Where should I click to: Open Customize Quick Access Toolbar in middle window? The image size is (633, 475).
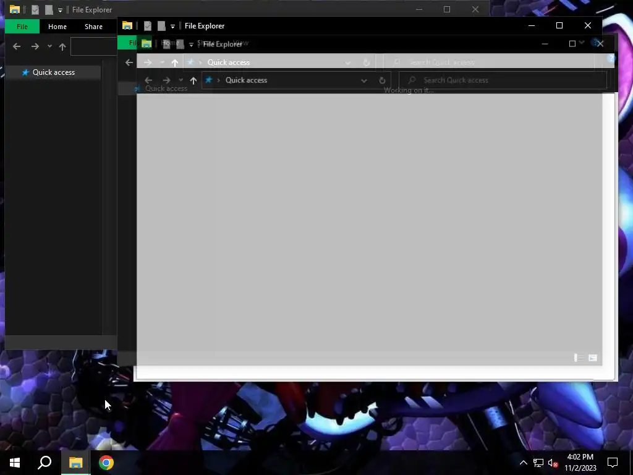[x=172, y=26]
